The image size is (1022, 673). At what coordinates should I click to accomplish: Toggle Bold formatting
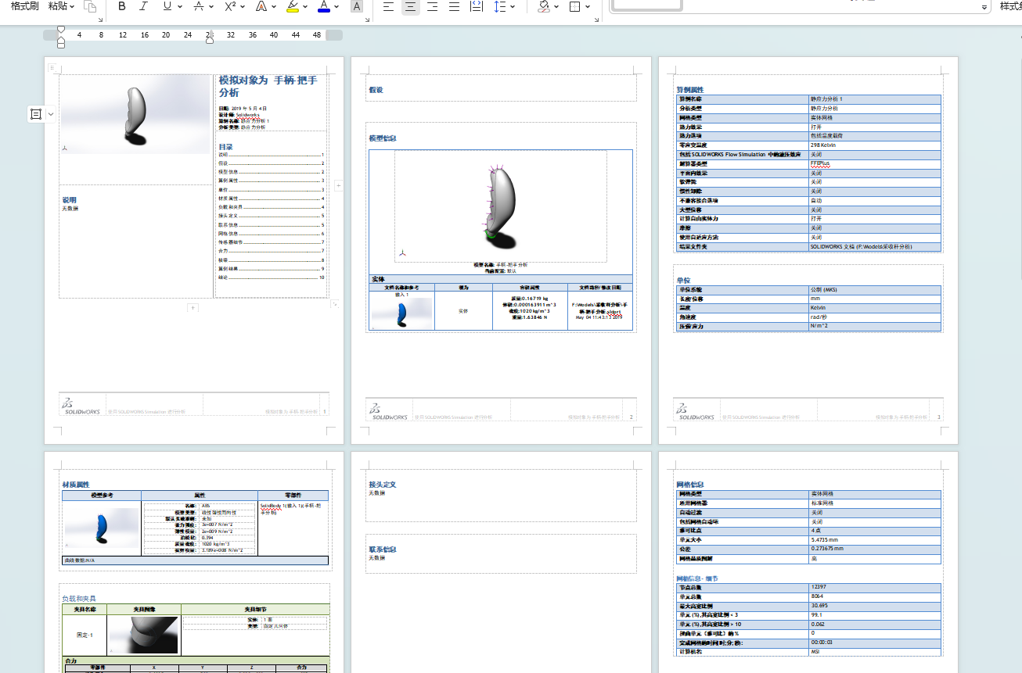pyautogui.click(x=122, y=6)
